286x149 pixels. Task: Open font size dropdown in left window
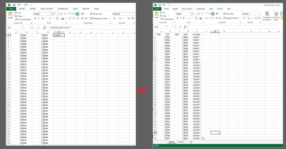(58, 14)
